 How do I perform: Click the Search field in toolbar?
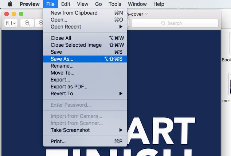(x=175, y=23)
